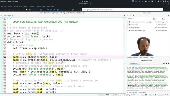Open editor pane options menu

click(125, 16)
